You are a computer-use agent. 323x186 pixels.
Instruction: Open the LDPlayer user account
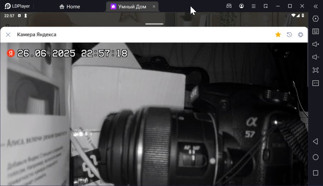(x=241, y=6)
